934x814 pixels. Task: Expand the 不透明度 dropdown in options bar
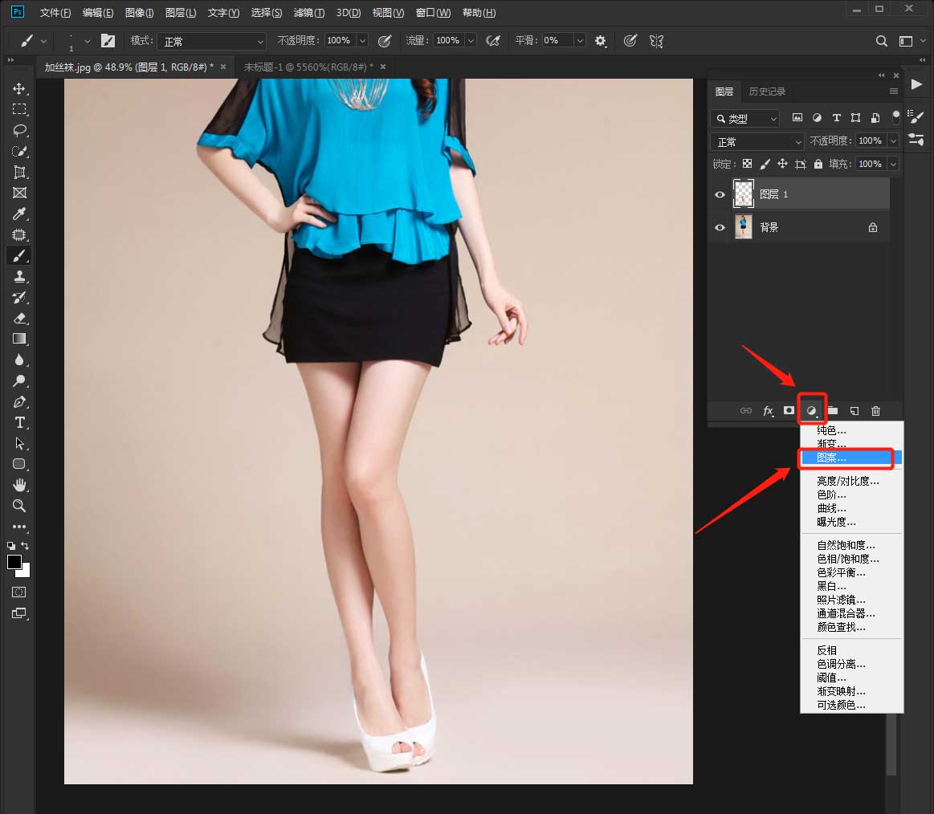[362, 40]
